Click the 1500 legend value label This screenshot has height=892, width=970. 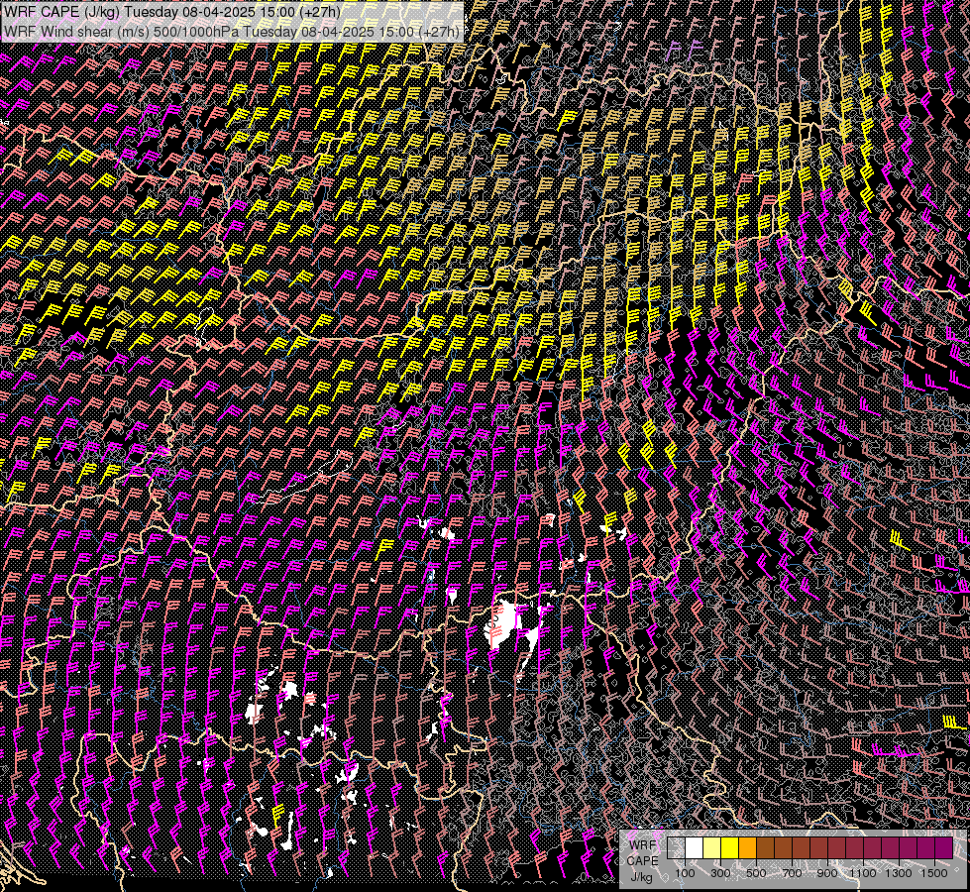pyautogui.click(x=934, y=873)
